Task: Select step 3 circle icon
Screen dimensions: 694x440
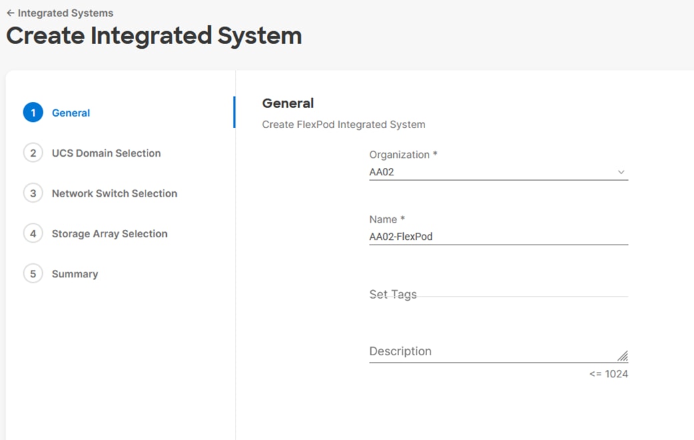Action: pyautogui.click(x=33, y=193)
